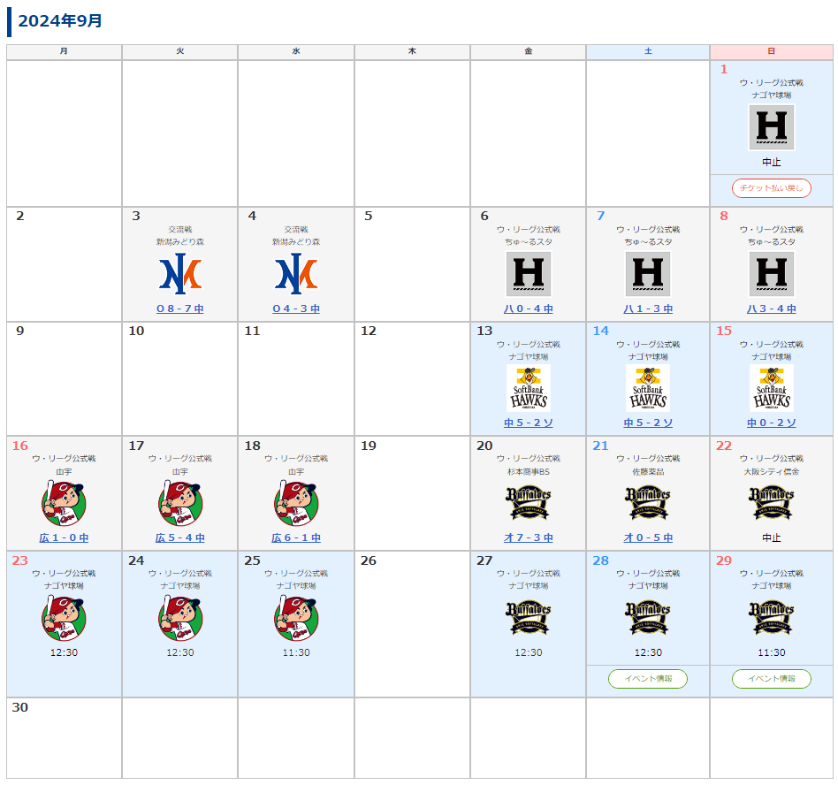Click the Buffaloes logo on September 20
Screen dimensions: 838x785
(x=528, y=502)
